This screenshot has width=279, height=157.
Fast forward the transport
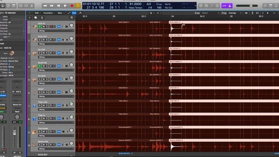pyautogui.click(x=52, y=6)
